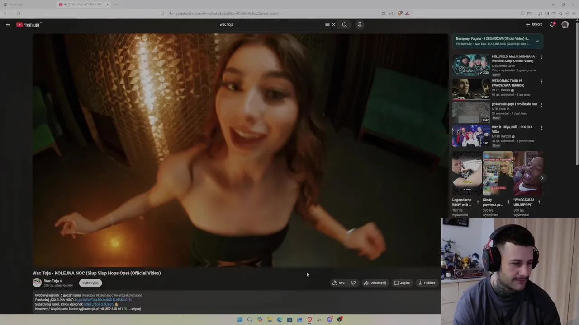579x325 pixels.
Task: Open the Wac Toja channel name link
Action: click(x=52, y=281)
